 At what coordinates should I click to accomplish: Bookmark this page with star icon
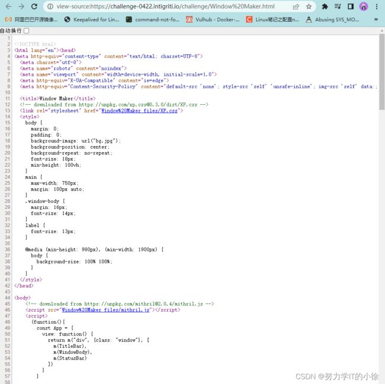[309, 7]
